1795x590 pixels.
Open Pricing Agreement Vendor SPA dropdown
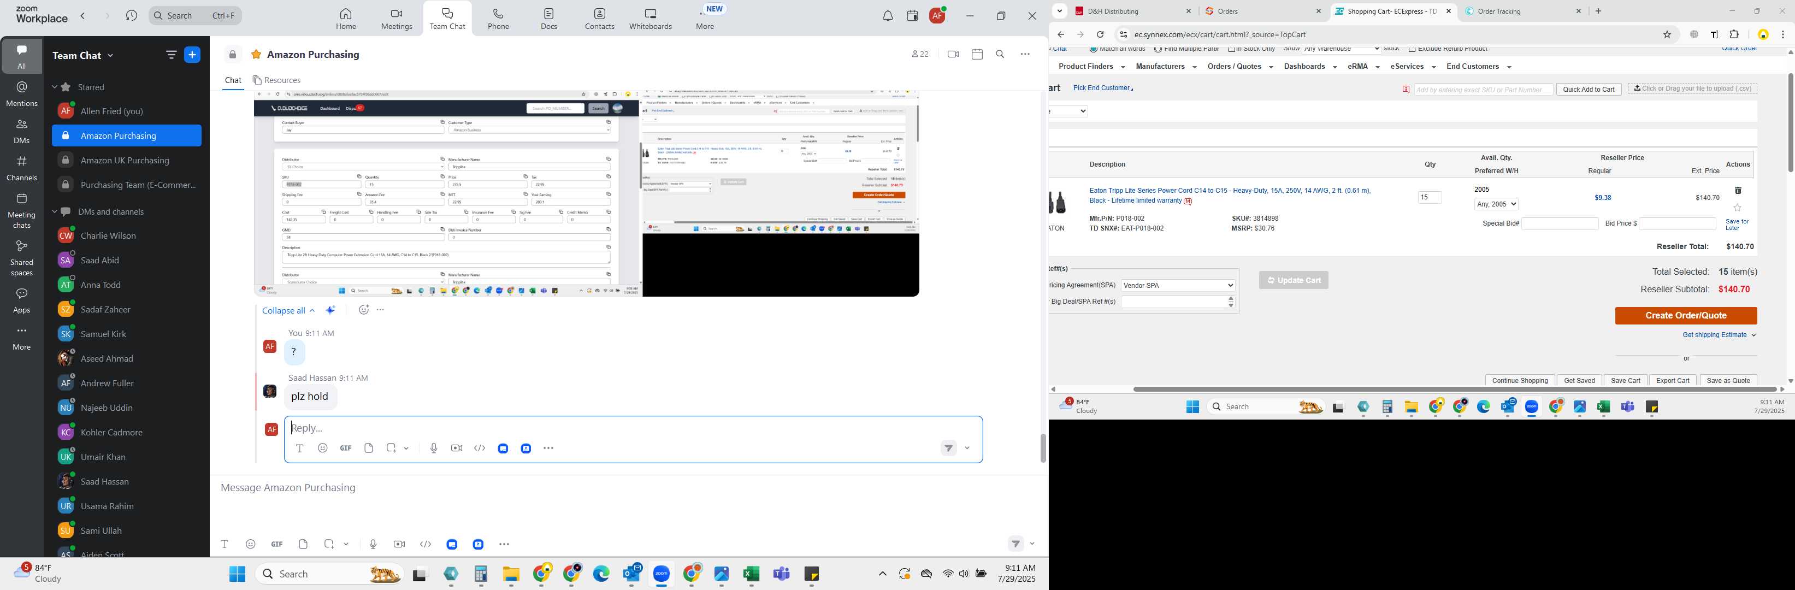(x=1178, y=286)
